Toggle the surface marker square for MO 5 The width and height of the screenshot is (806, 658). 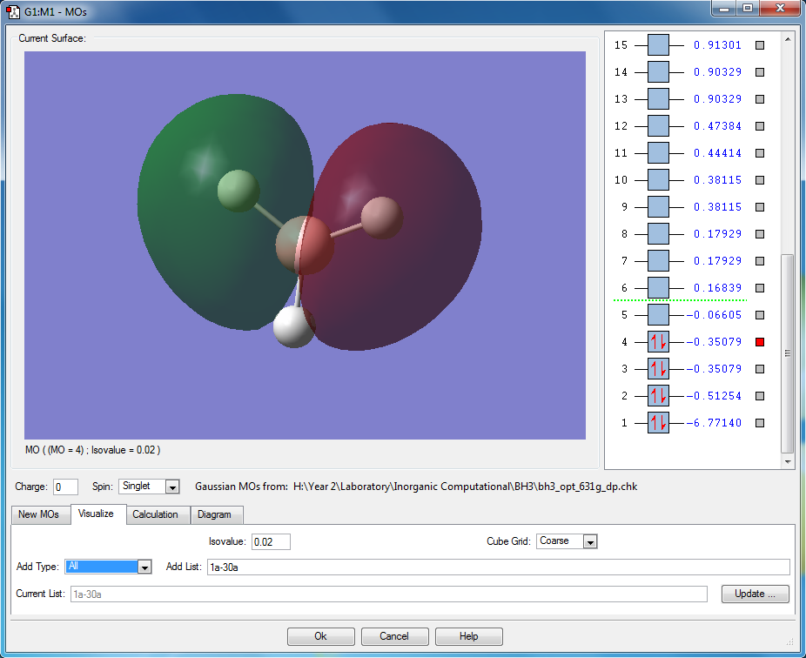point(759,315)
